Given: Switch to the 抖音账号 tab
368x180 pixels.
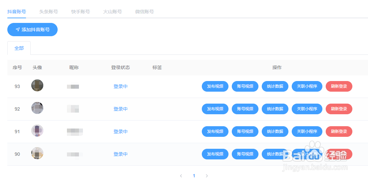Looking at the screenshot, I should tap(17, 12).
